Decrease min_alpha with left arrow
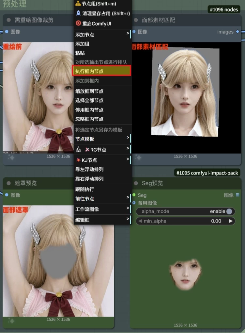This screenshot has height=333, width=245. click(140, 221)
